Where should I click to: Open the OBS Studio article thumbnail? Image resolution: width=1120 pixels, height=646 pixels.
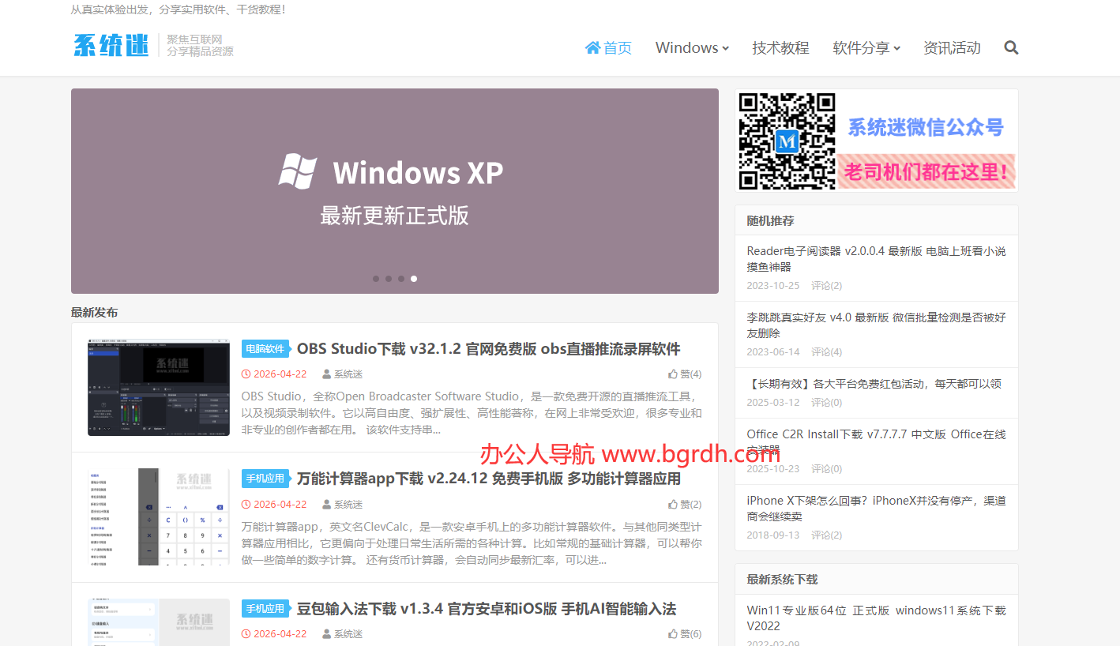coord(159,388)
